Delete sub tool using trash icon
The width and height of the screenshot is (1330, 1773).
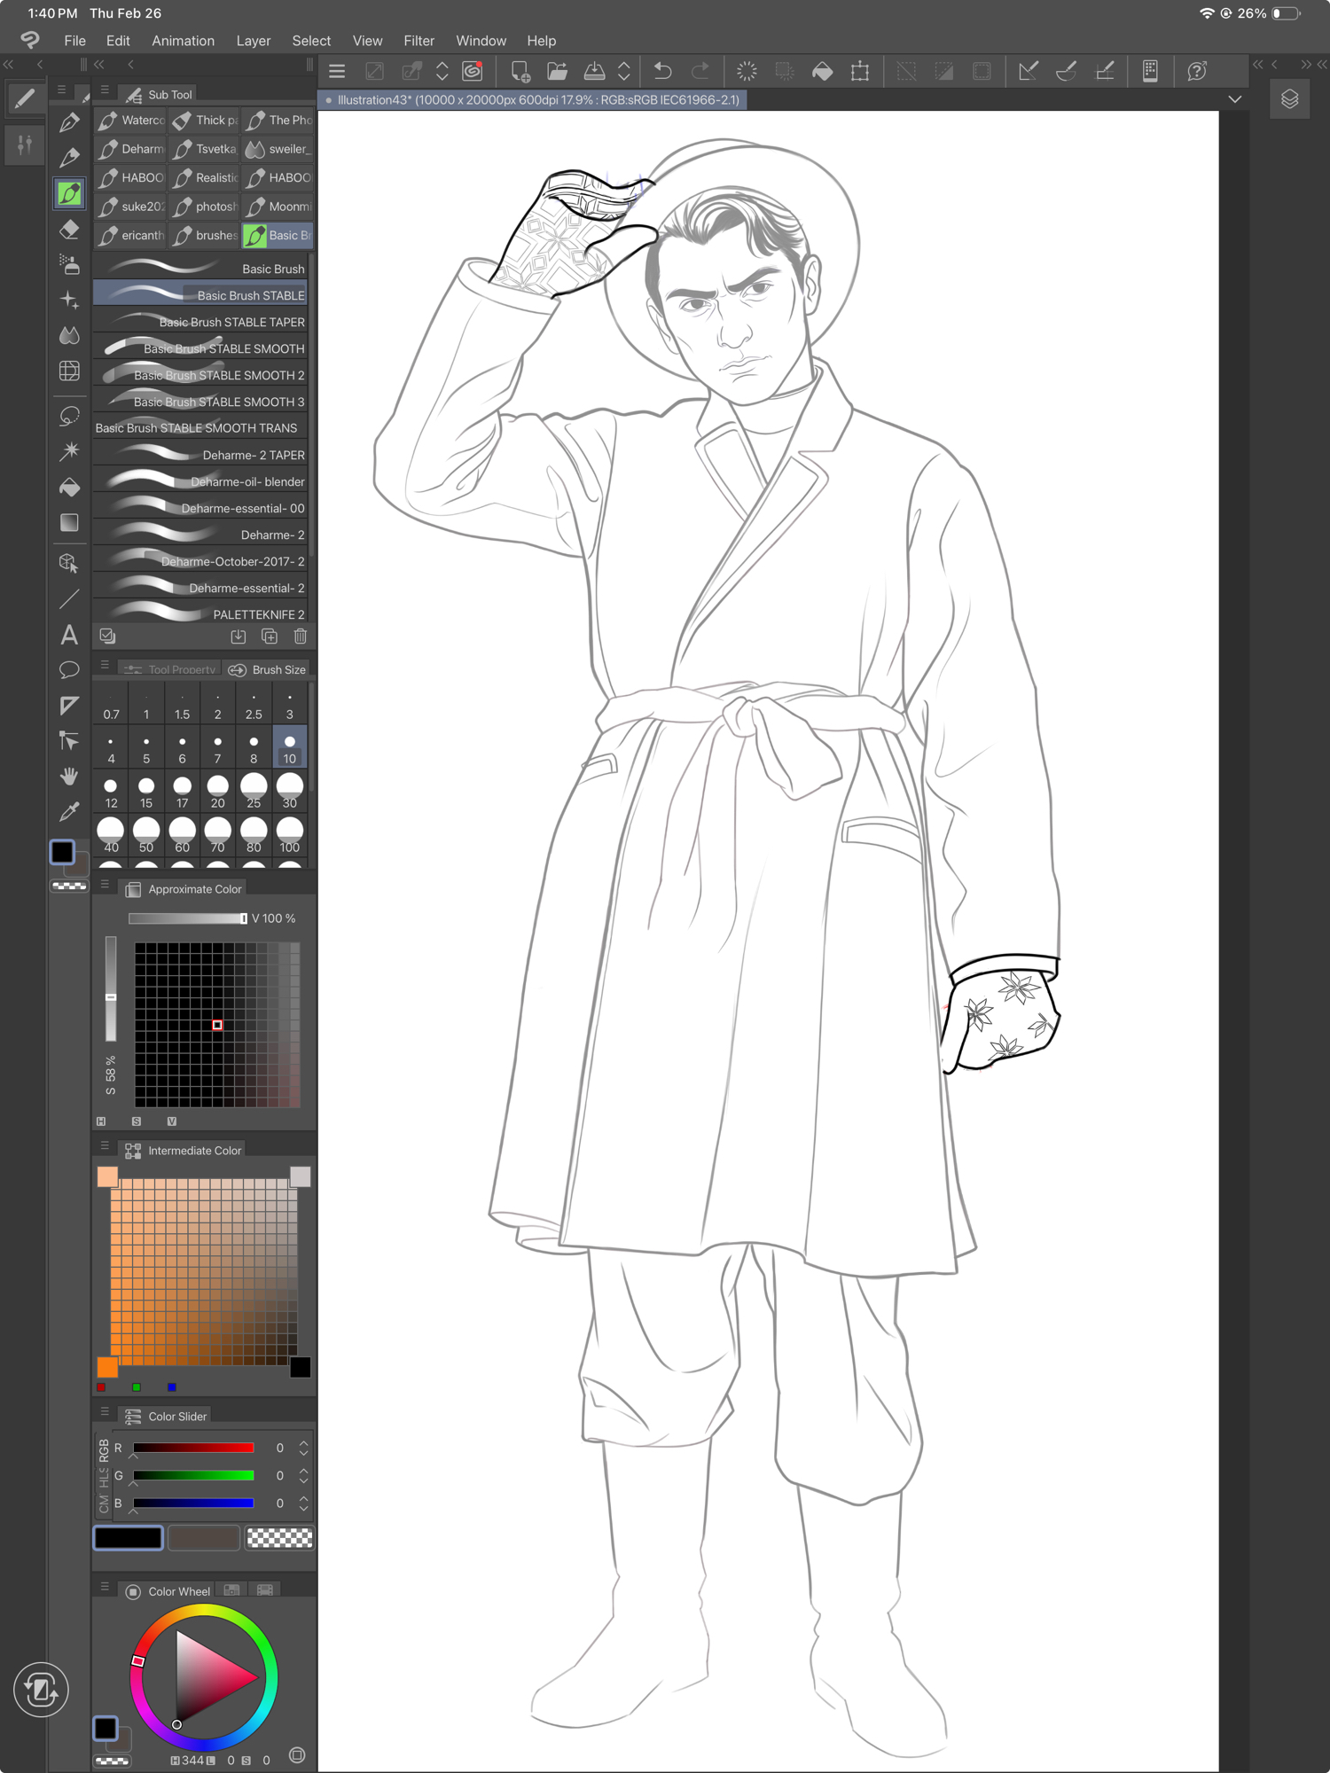click(x=300, y=637)
